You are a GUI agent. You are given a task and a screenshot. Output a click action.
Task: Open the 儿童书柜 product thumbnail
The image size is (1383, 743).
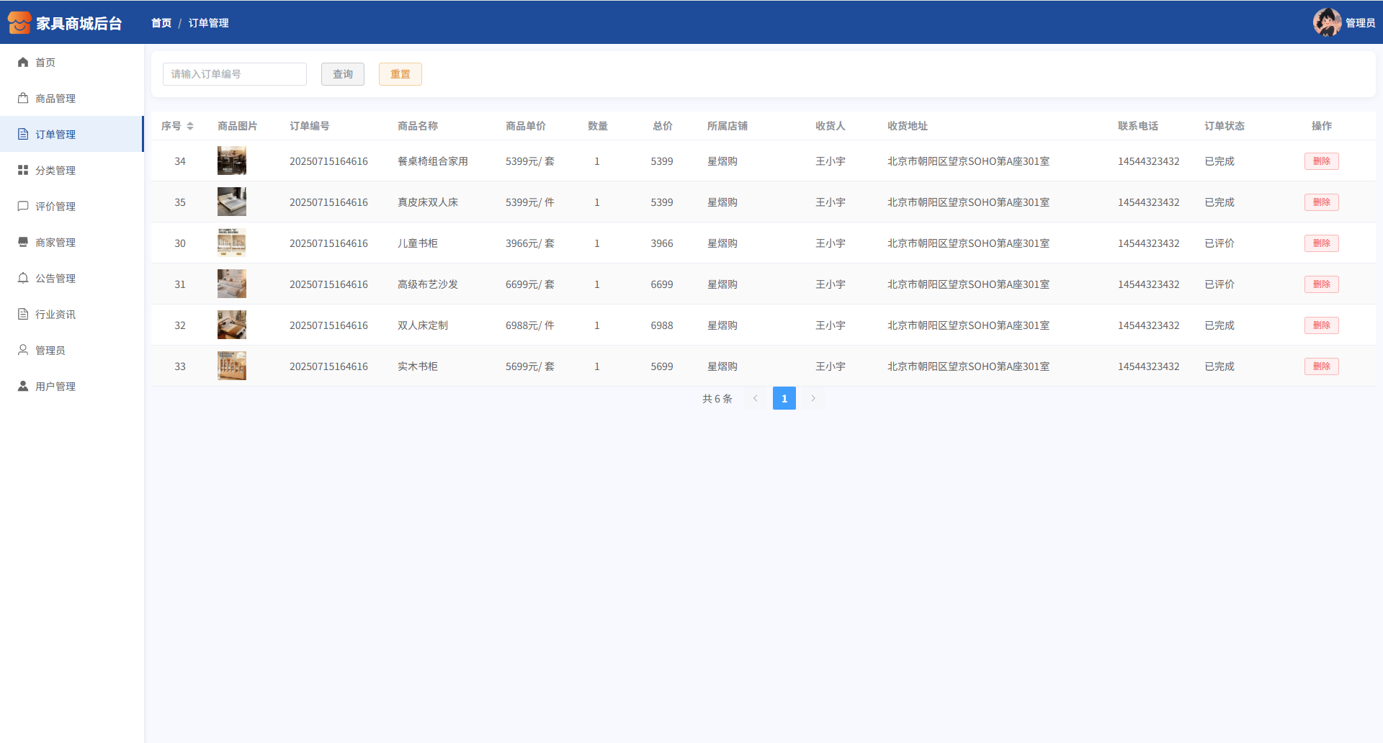click(x=232, y=243)
